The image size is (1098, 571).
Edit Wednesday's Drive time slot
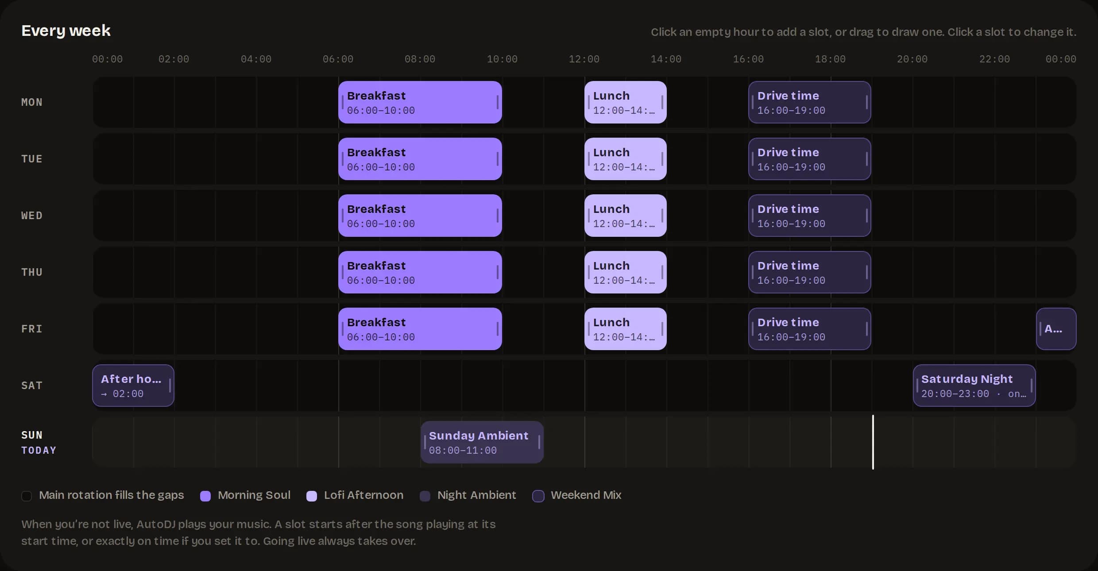[x=809, y=216]
